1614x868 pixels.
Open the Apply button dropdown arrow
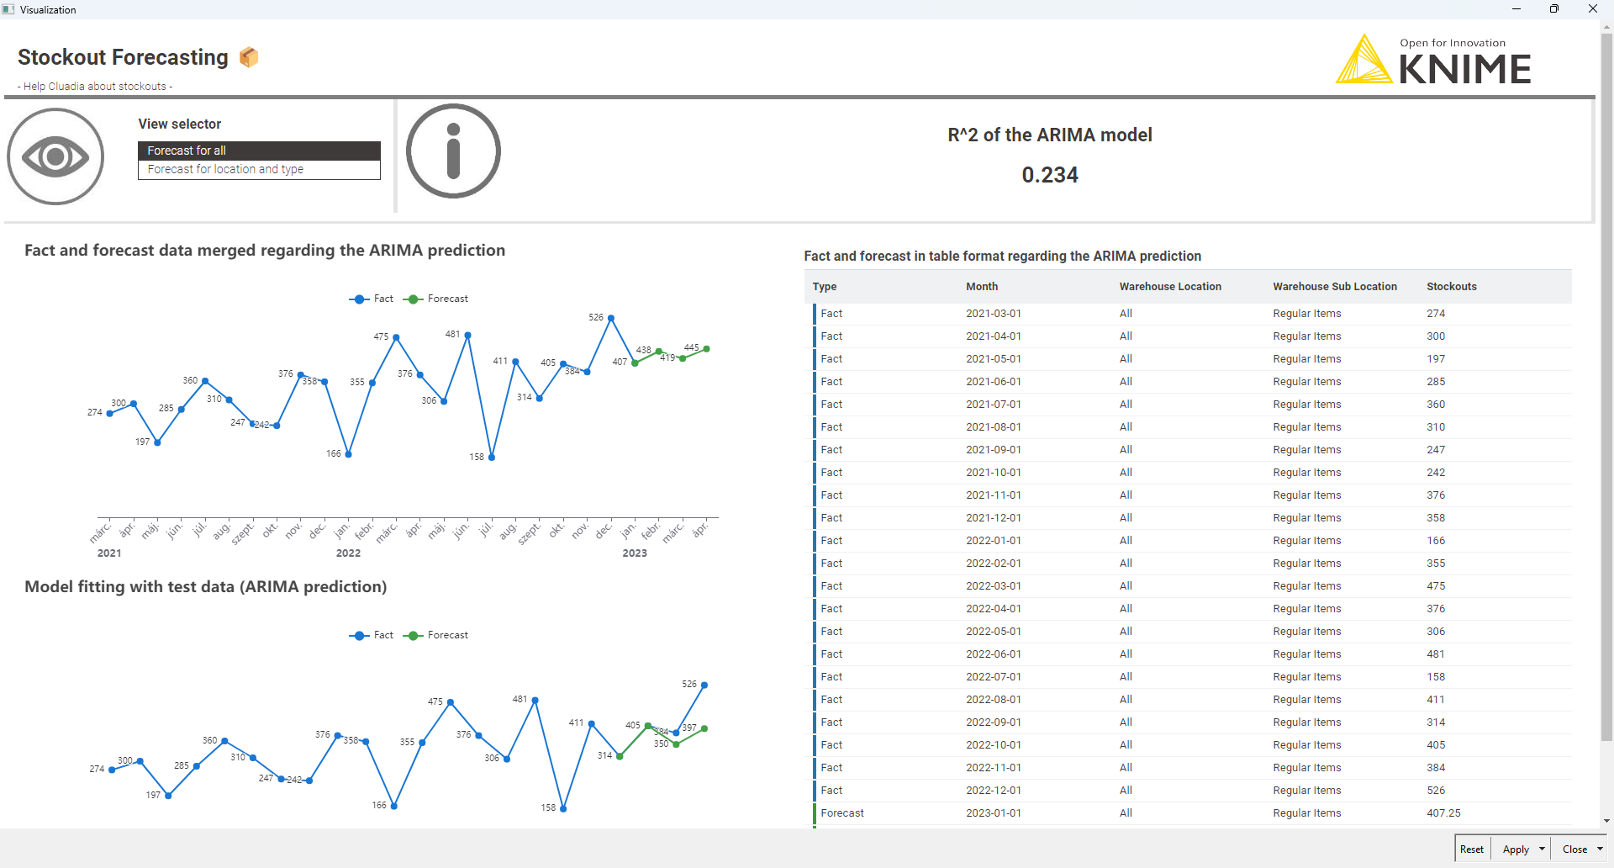click(x=1542, y=849)
